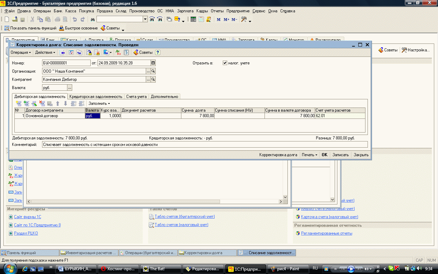Click Быстрое освоение toolbar button
438x274 pixels.
pos(78,28)
